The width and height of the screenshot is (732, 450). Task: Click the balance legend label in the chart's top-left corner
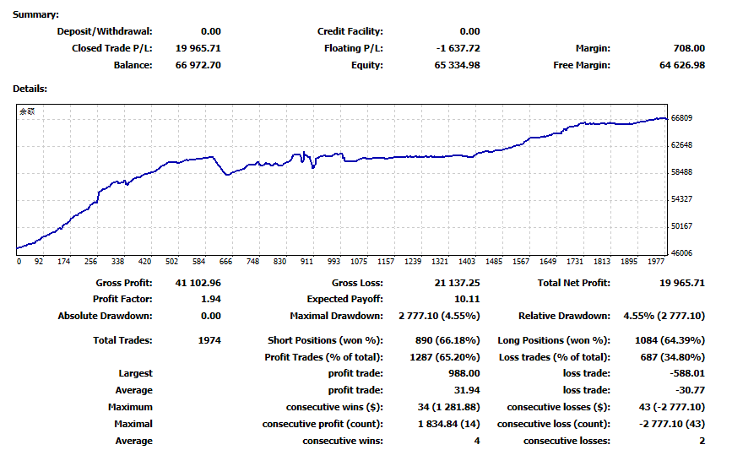[27, 111]
